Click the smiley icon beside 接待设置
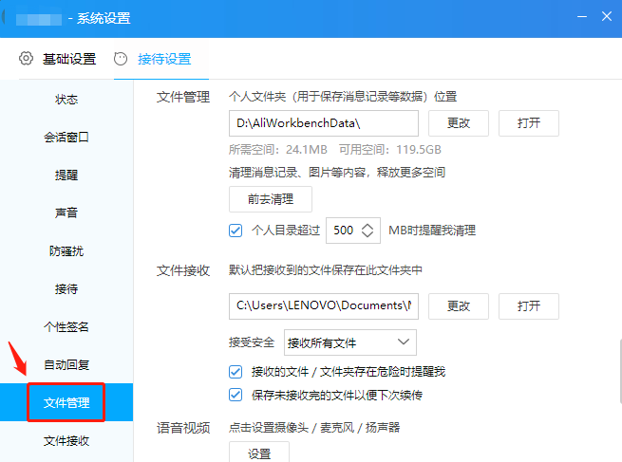Screen dimensions: 622x462 tap(121, 59)
